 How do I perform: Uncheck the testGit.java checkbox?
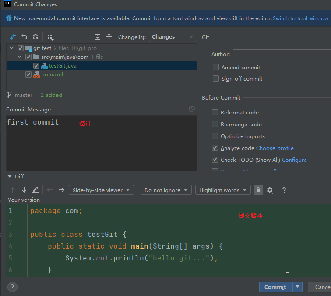[36, 66]
